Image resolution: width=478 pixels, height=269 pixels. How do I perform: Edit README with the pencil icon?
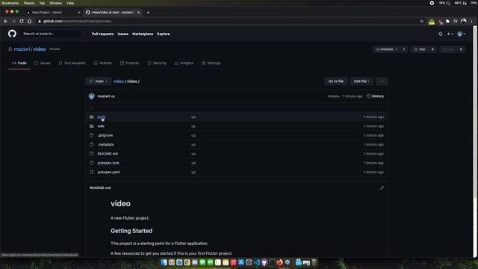click(382, 188)
